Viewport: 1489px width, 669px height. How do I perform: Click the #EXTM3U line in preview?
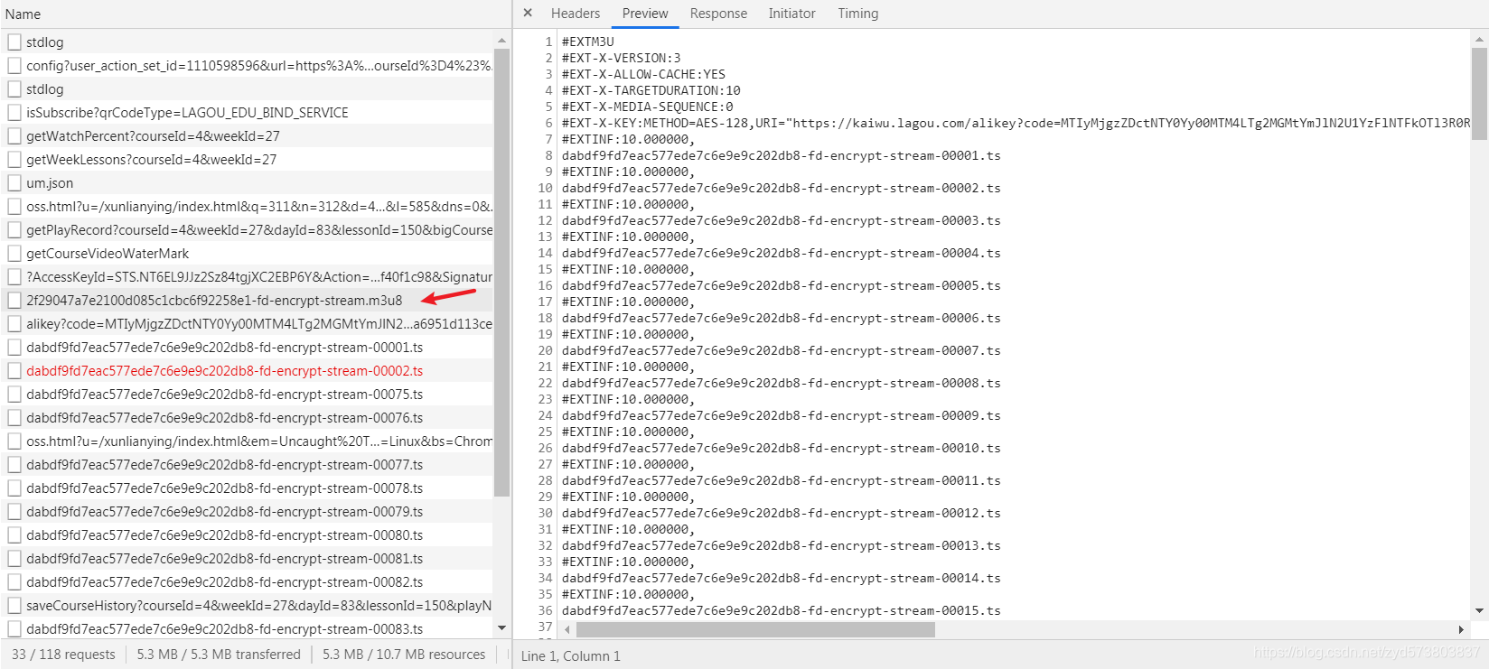pos(588,42)
